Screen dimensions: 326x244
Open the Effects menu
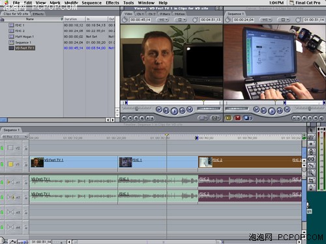point(112,3)
